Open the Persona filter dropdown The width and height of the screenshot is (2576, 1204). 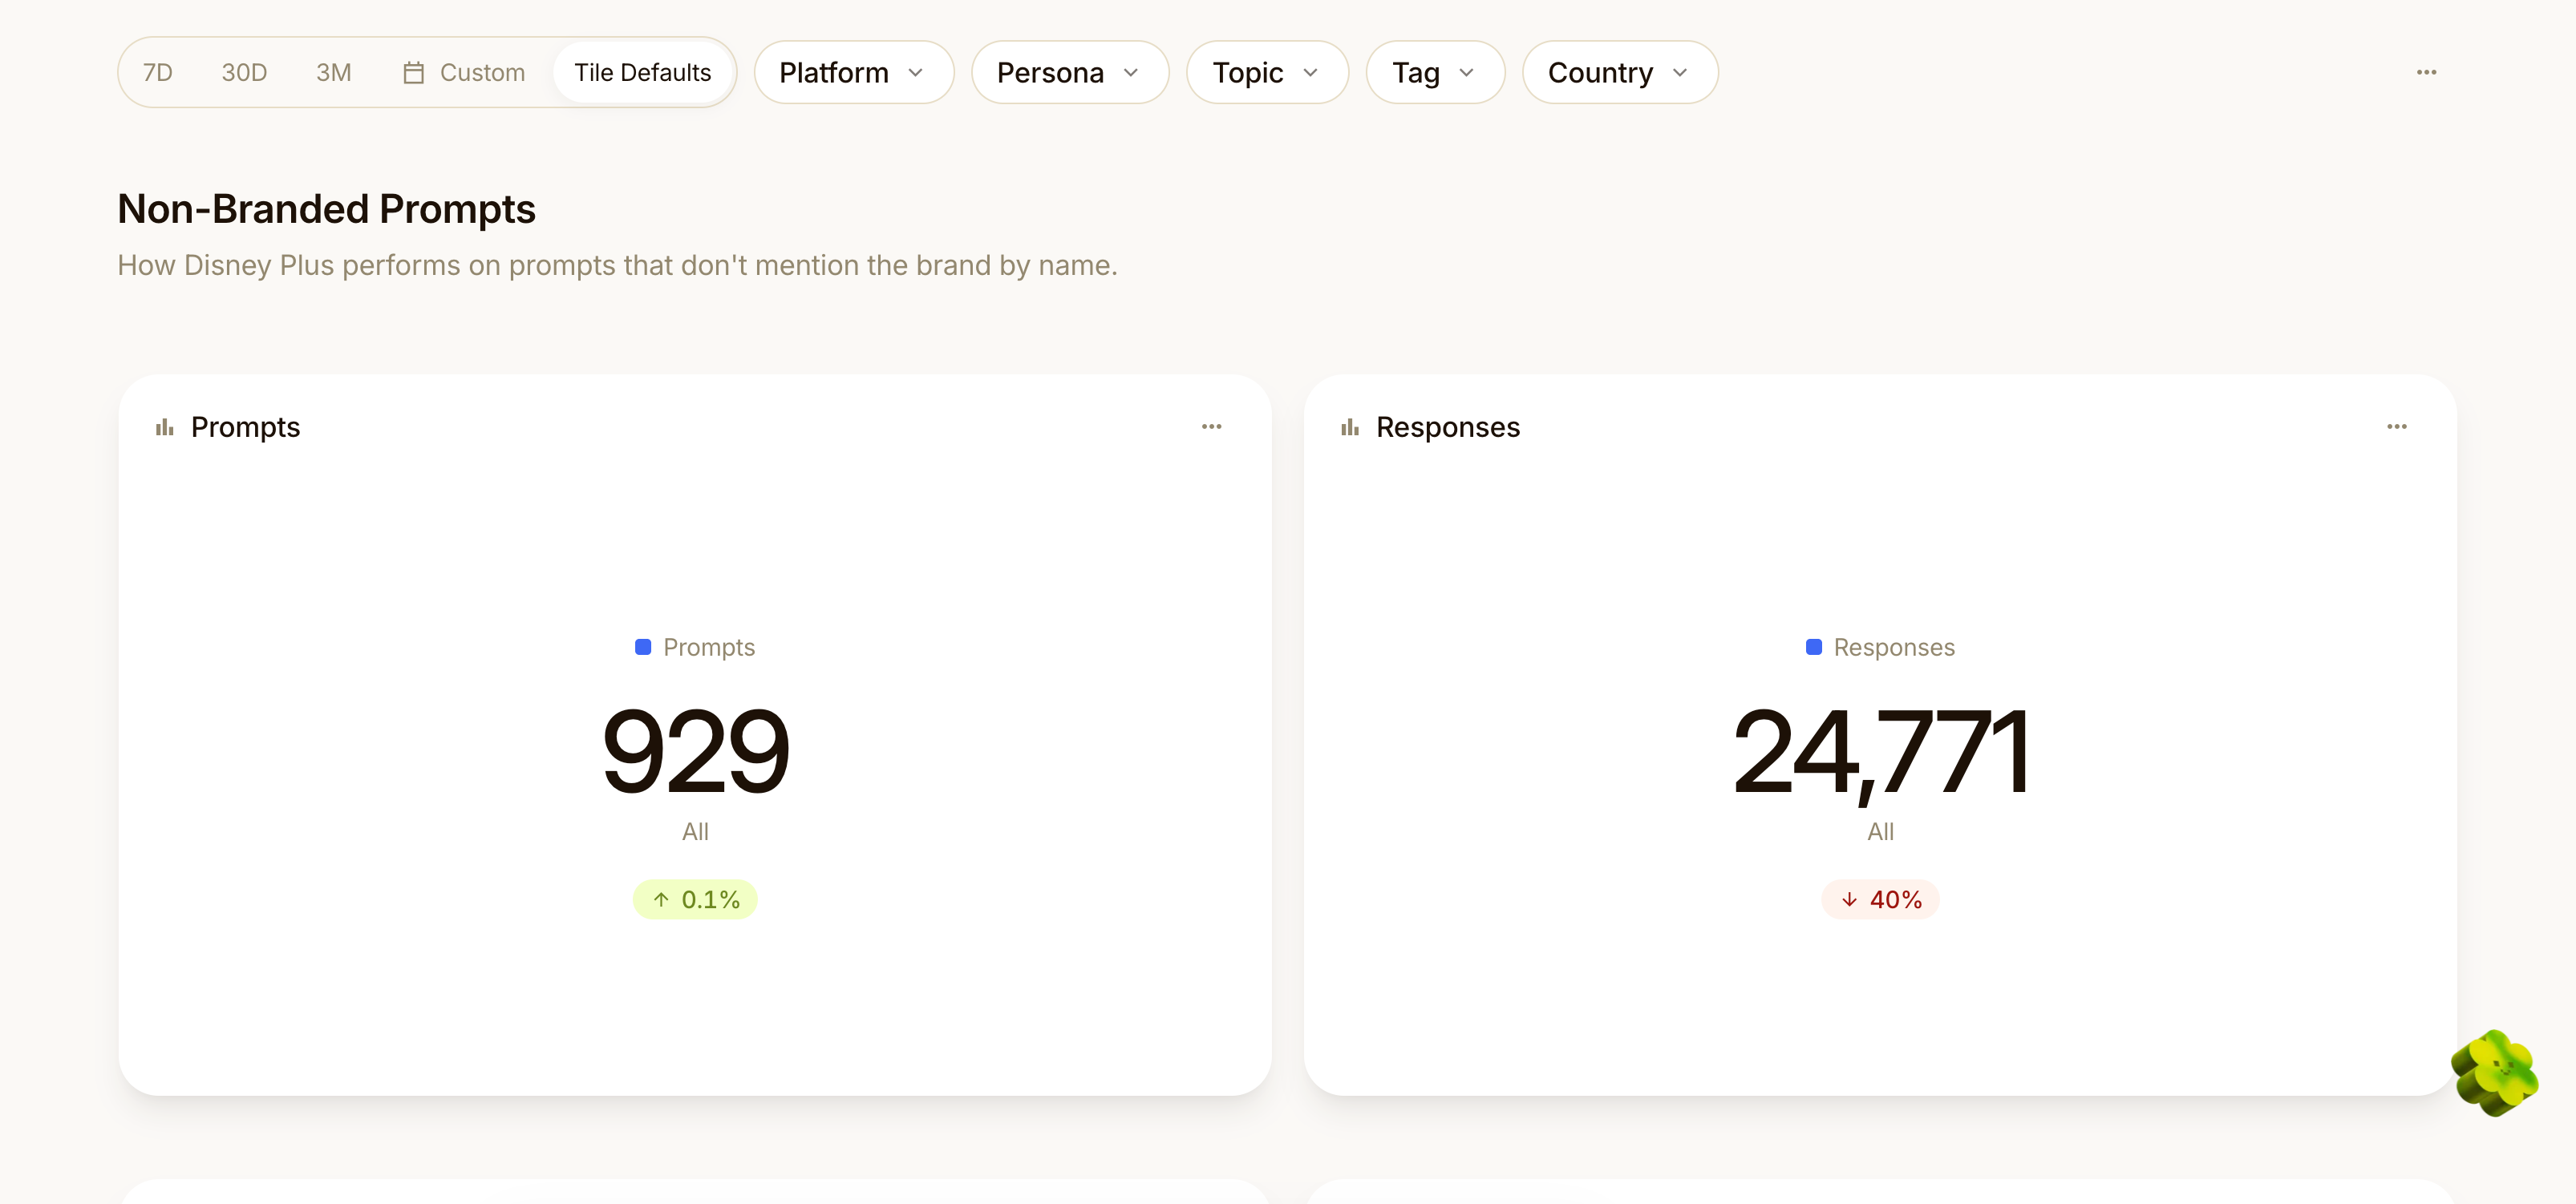tap(1069, 73)
